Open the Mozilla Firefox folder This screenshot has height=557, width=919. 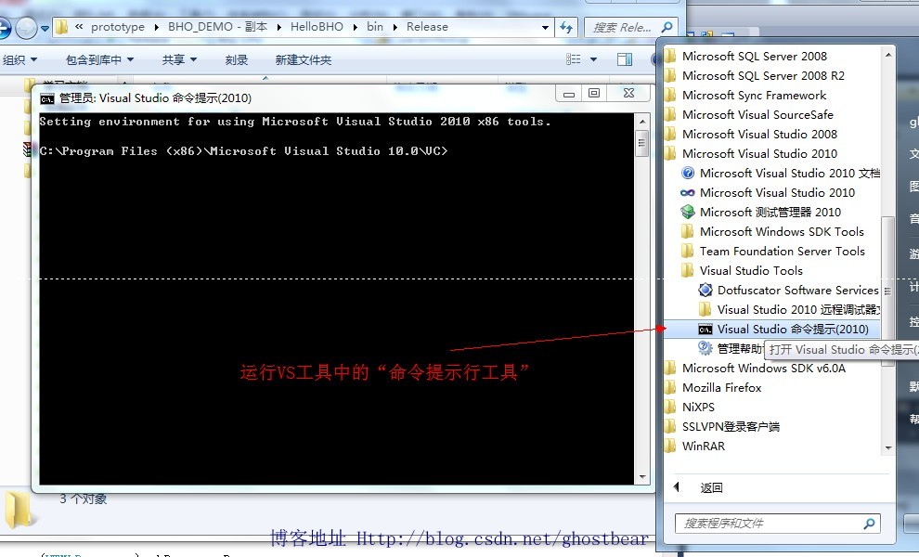pyautogui.click(x=713, y=387)
